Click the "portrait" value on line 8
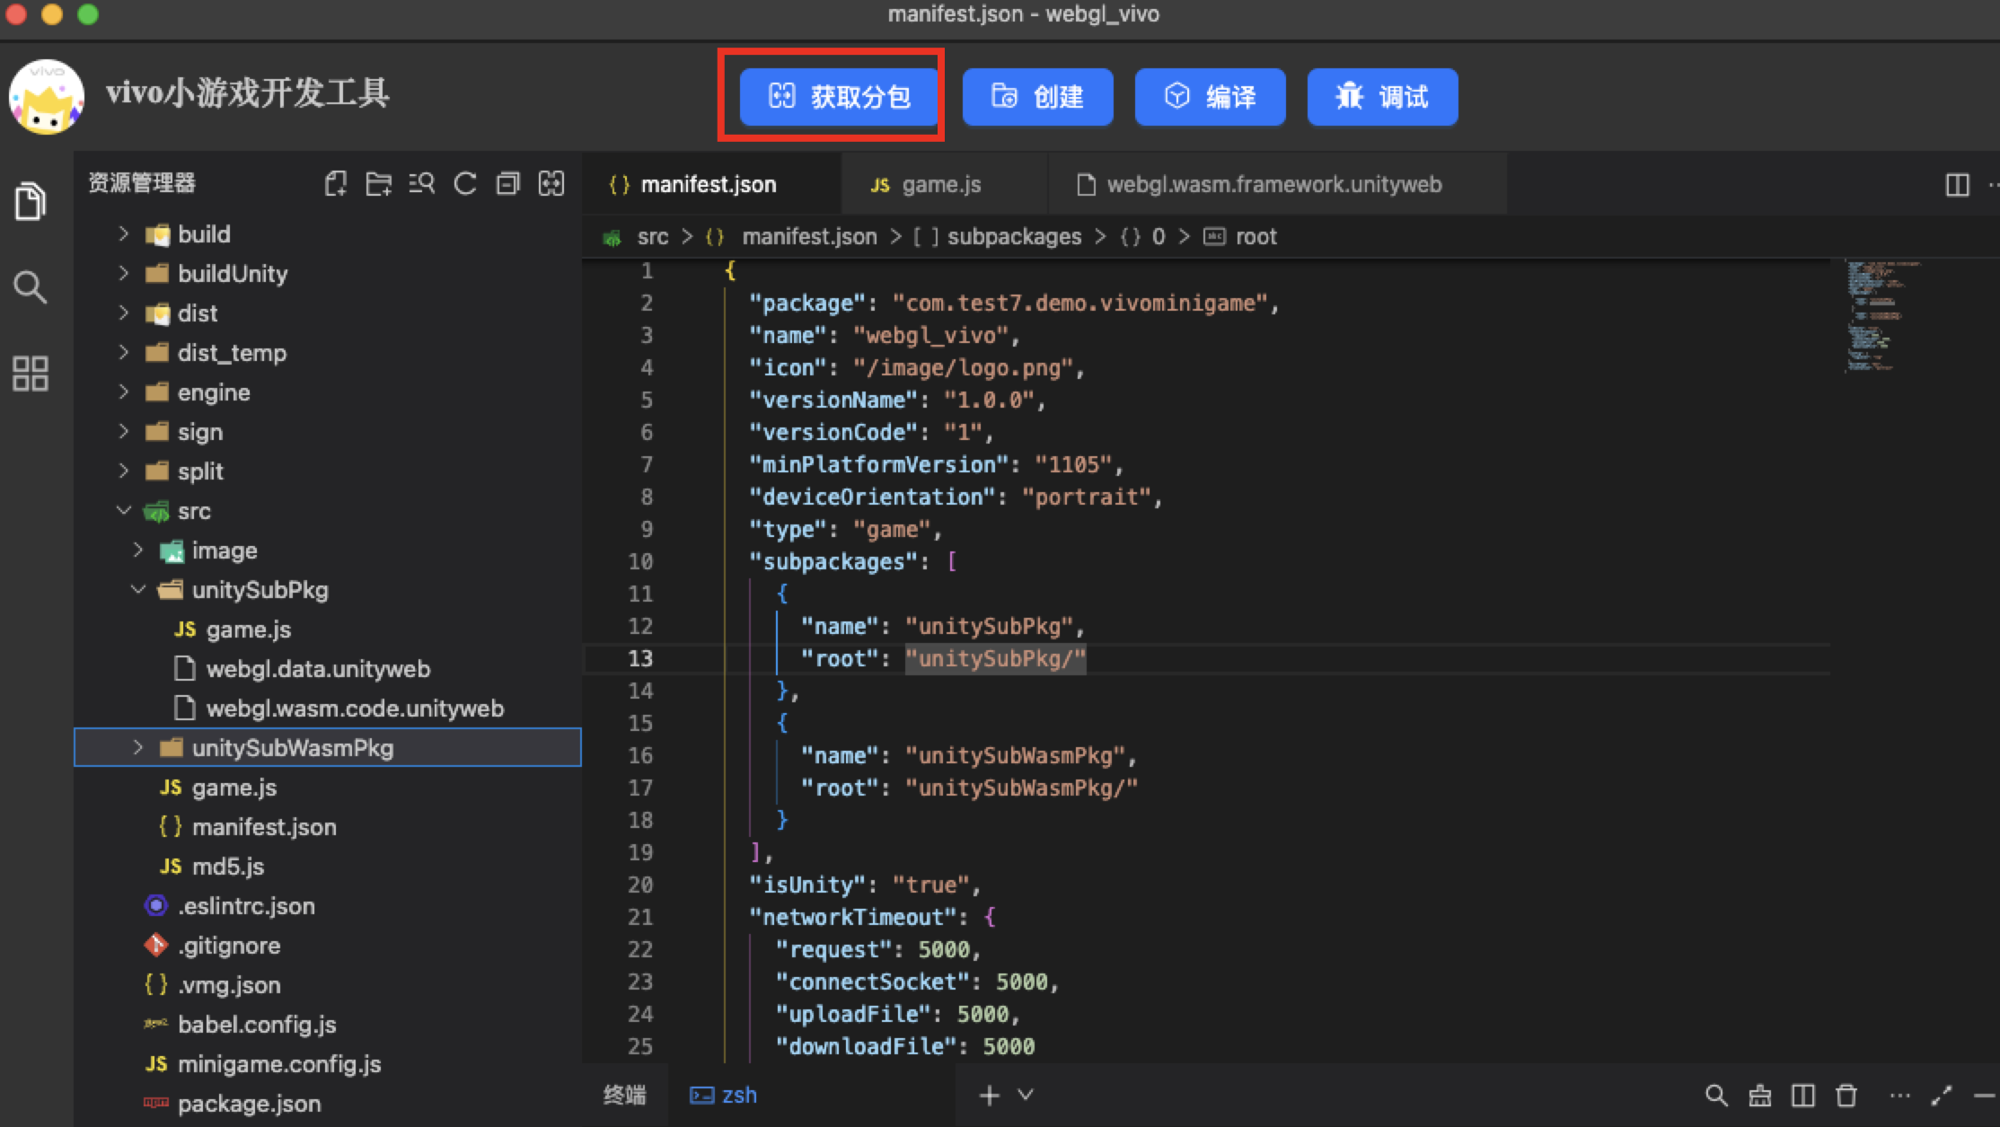 pos(1087,497)
